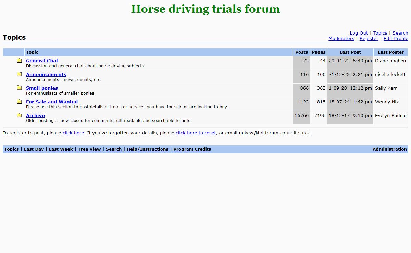The width and height of the screenshot is (411, 253).
Task: Click the pages count 815
Action: point(321,102)
